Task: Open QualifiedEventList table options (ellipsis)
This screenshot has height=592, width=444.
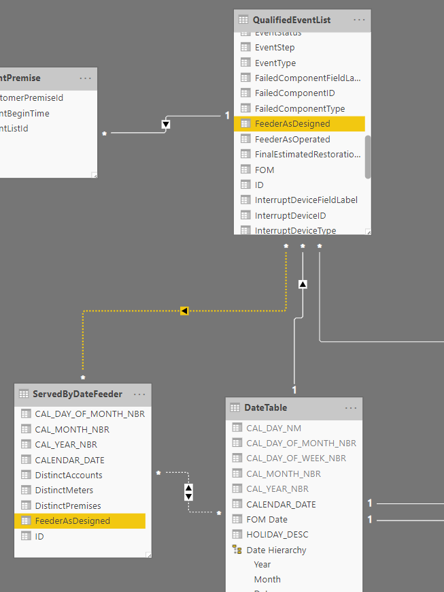Action: pos(359,20)
